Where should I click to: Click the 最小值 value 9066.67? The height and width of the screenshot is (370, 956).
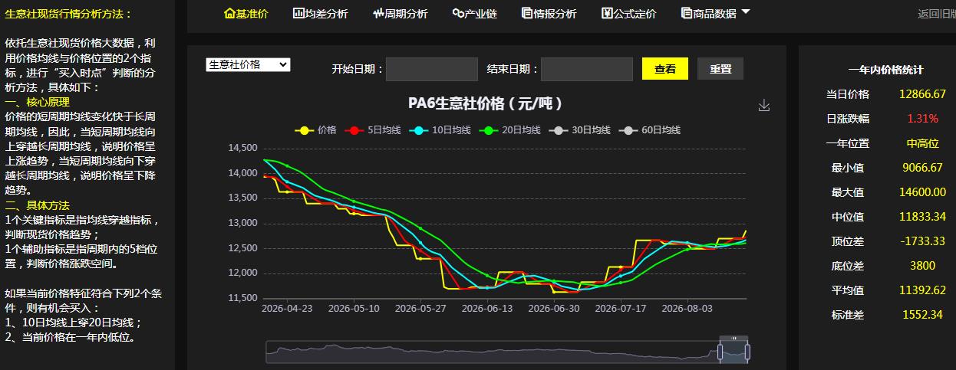[x=922, y=168]
